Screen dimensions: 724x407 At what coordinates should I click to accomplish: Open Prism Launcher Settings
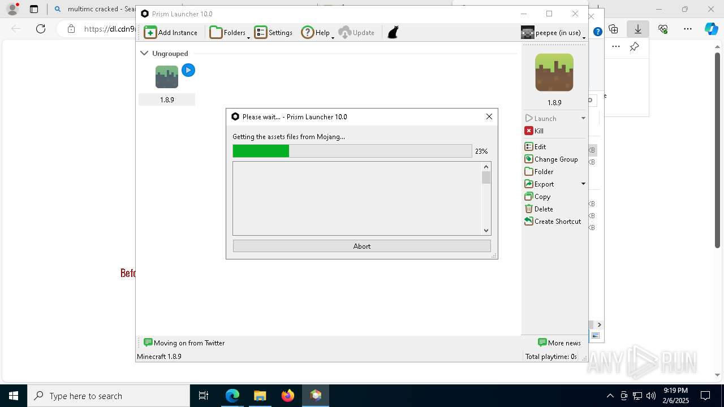(273, 32)
